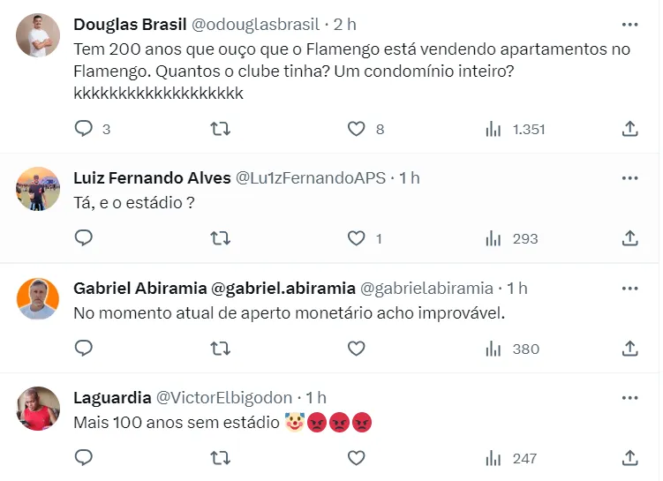The image size is (663, 481).
Task: Reply to Laguardia's tweet
Action: 84,458
